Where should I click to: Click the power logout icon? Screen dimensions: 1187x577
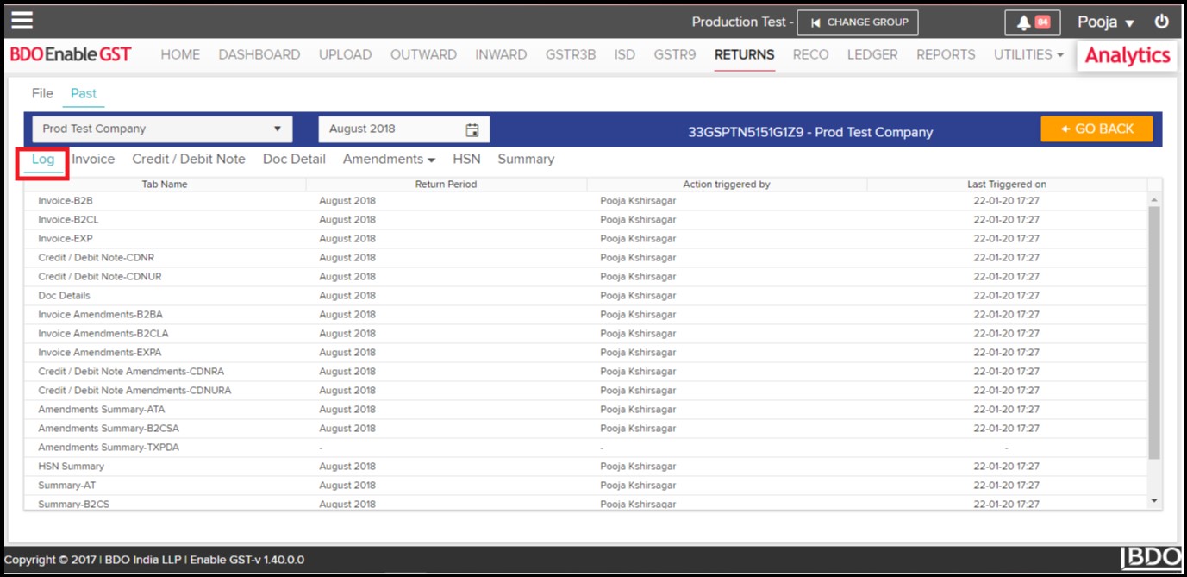point(1162,22)
